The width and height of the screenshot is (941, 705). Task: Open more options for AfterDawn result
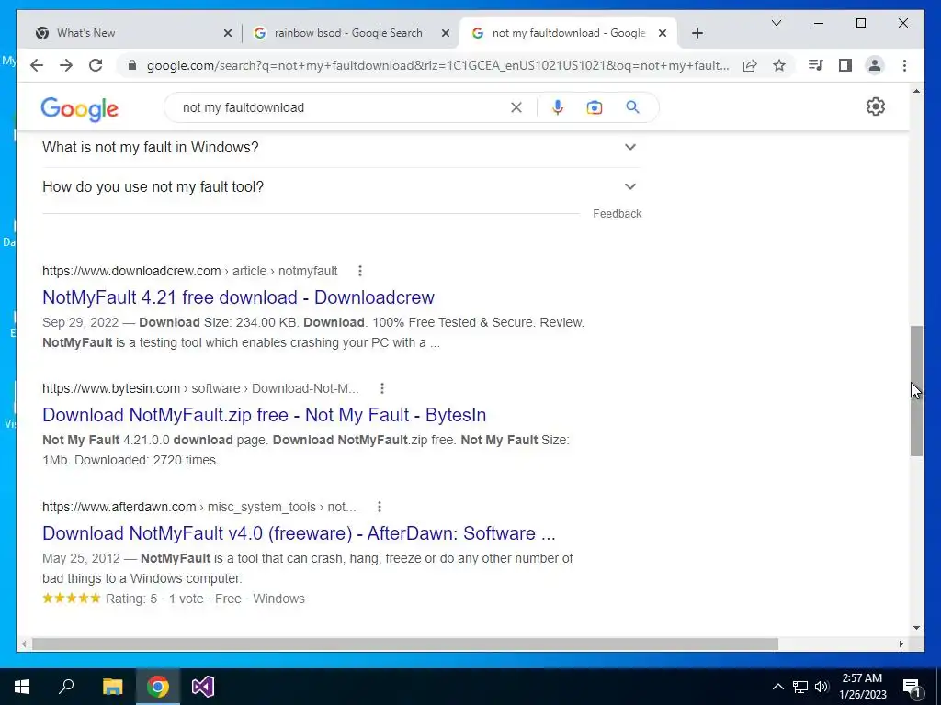coord(380,507)
